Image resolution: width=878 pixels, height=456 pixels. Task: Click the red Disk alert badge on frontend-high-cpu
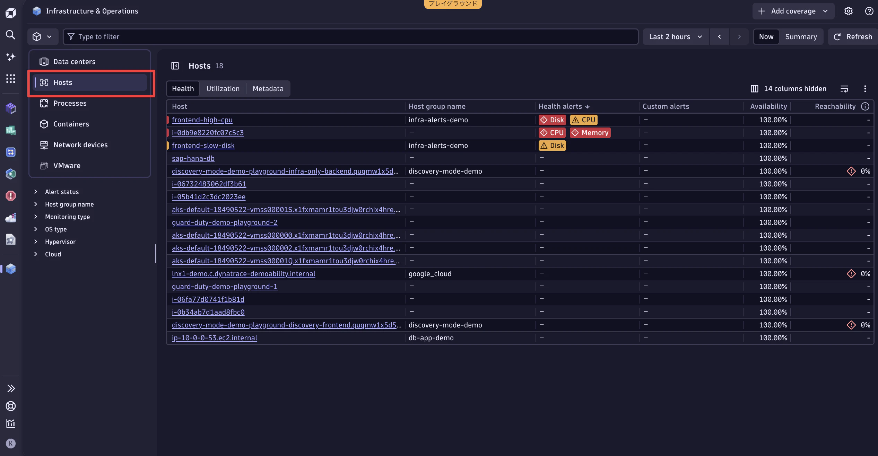pyautogui.click(x=552, y=120)
